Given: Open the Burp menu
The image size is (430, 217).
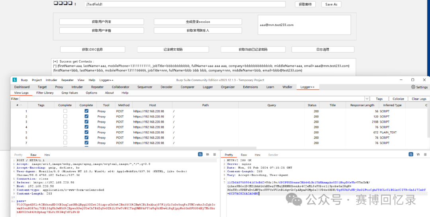Looking at the screenshot, I should (x=24, y=80).
